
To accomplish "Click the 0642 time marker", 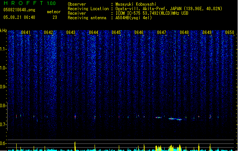I will pyautogui.click(x=48, y=32).
